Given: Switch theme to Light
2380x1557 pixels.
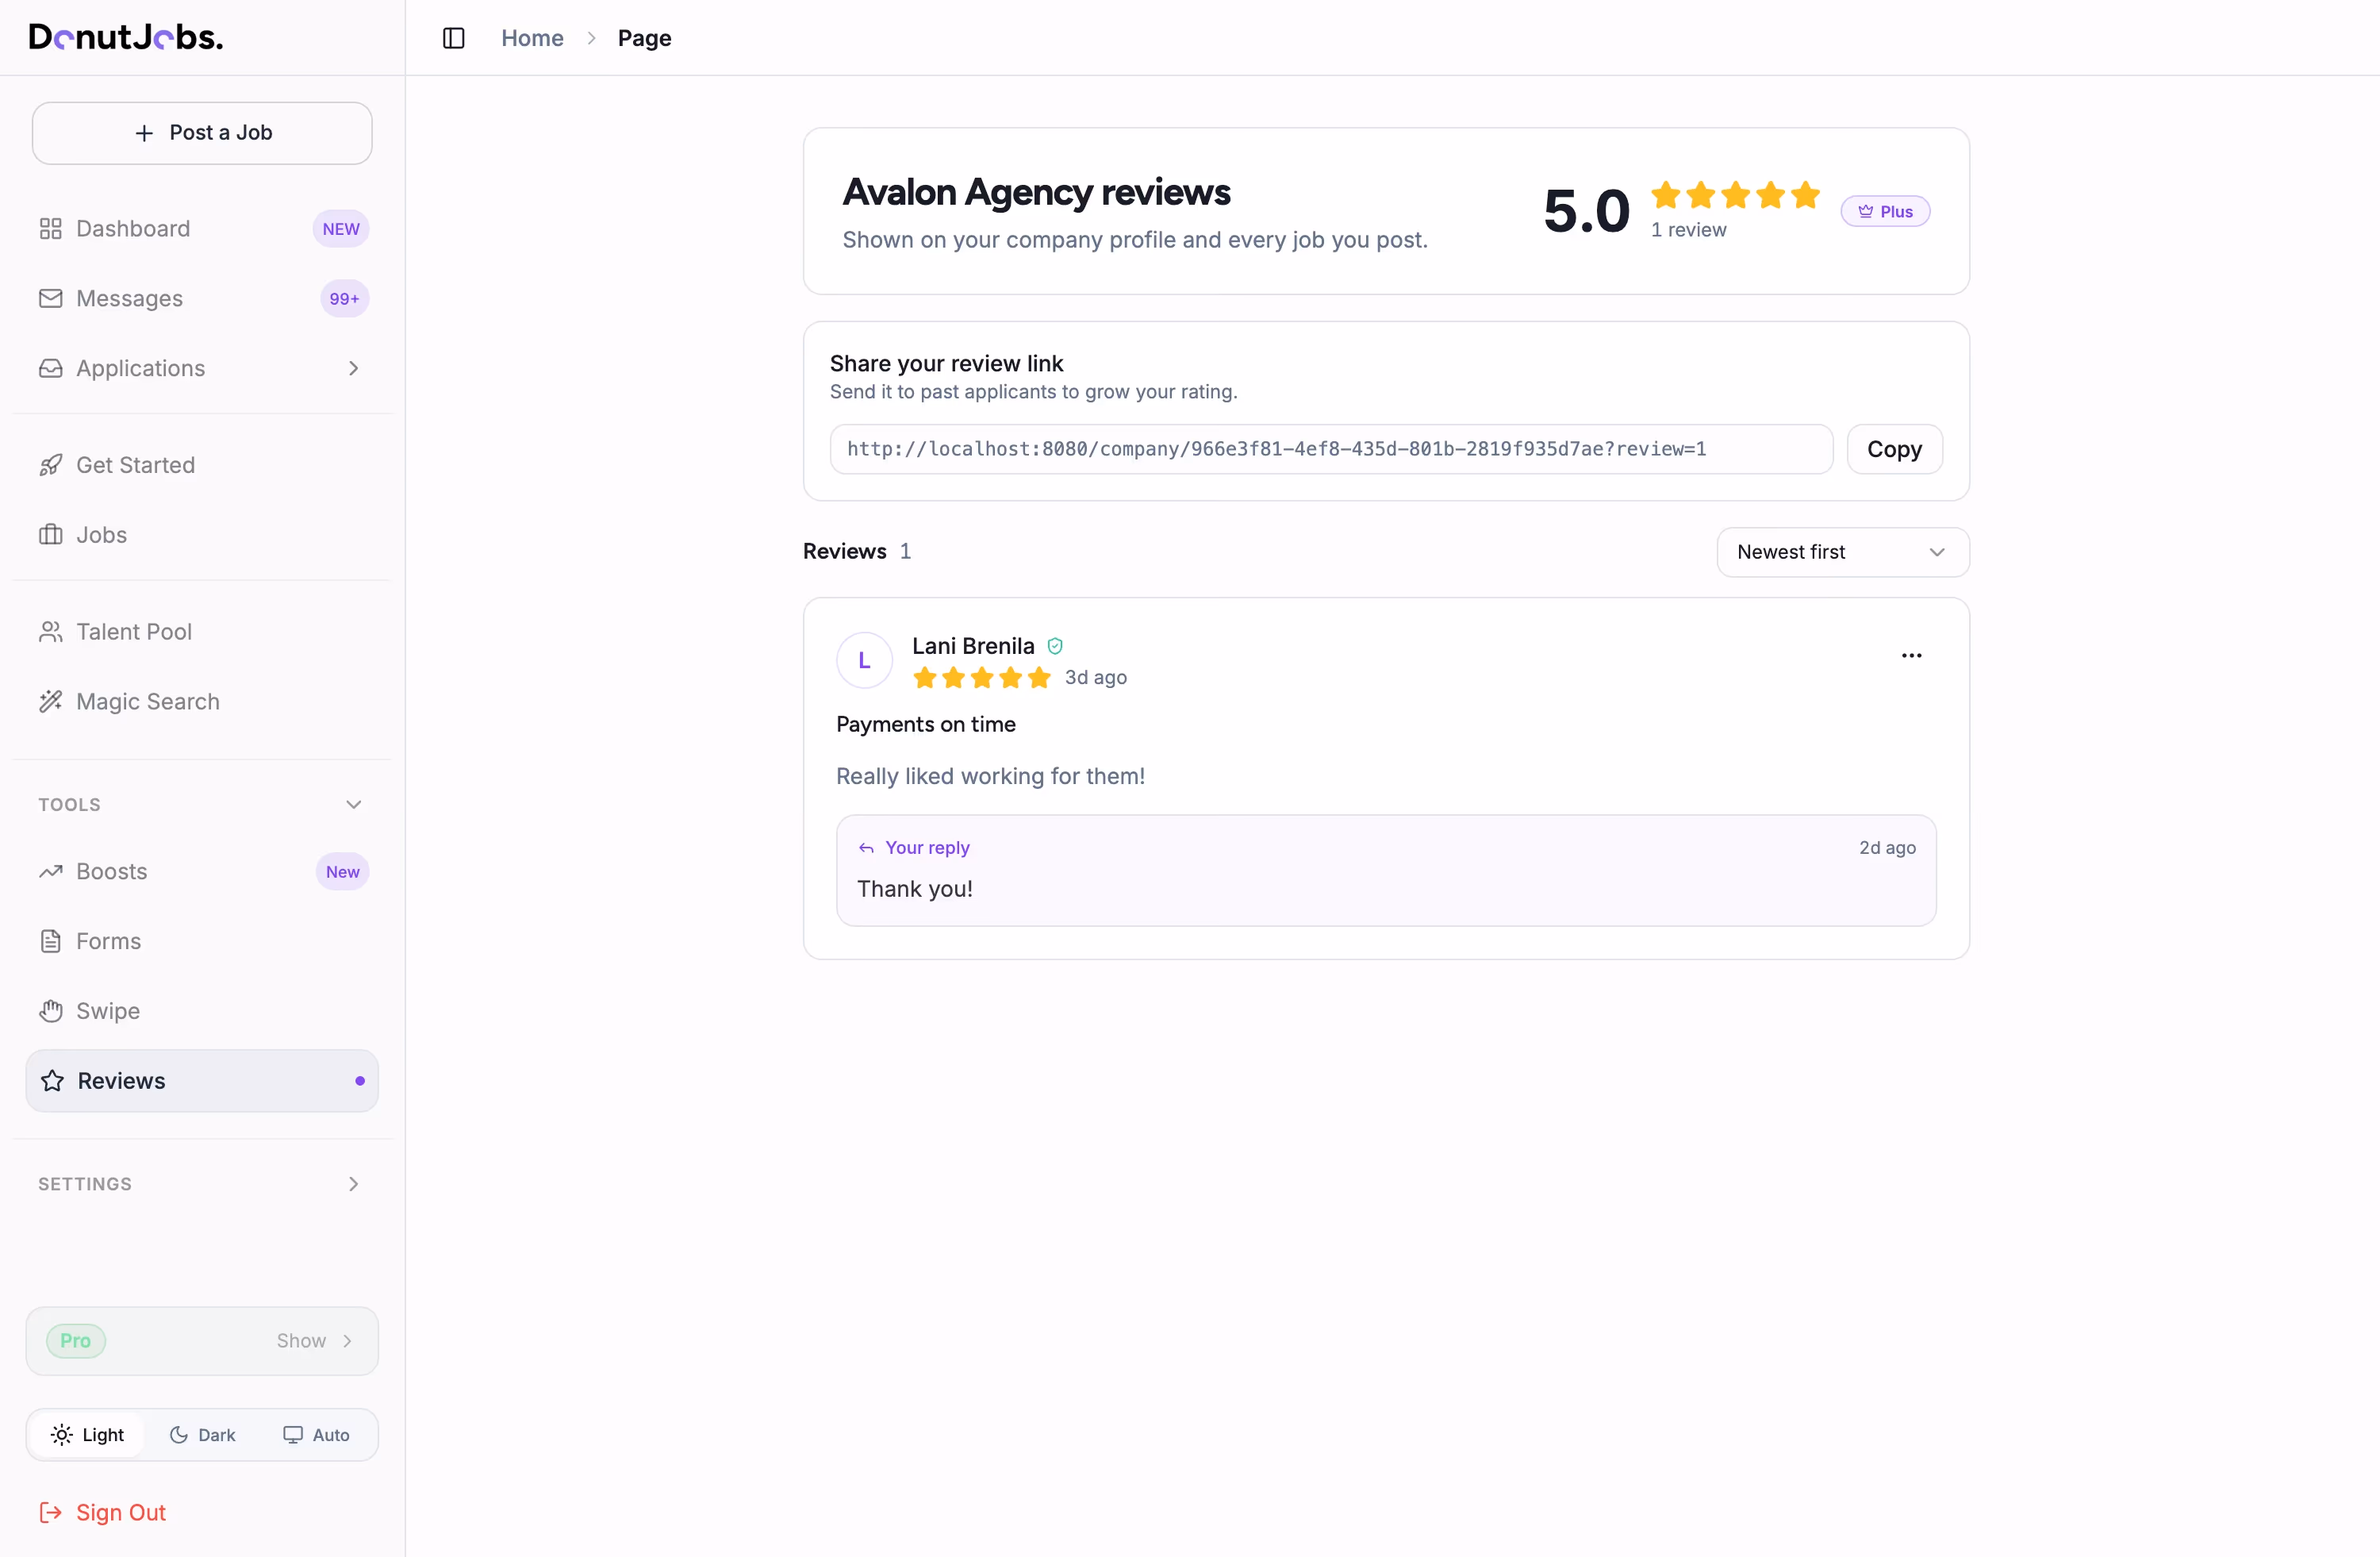Looking at the screenshot, I should pos(87,1435).
